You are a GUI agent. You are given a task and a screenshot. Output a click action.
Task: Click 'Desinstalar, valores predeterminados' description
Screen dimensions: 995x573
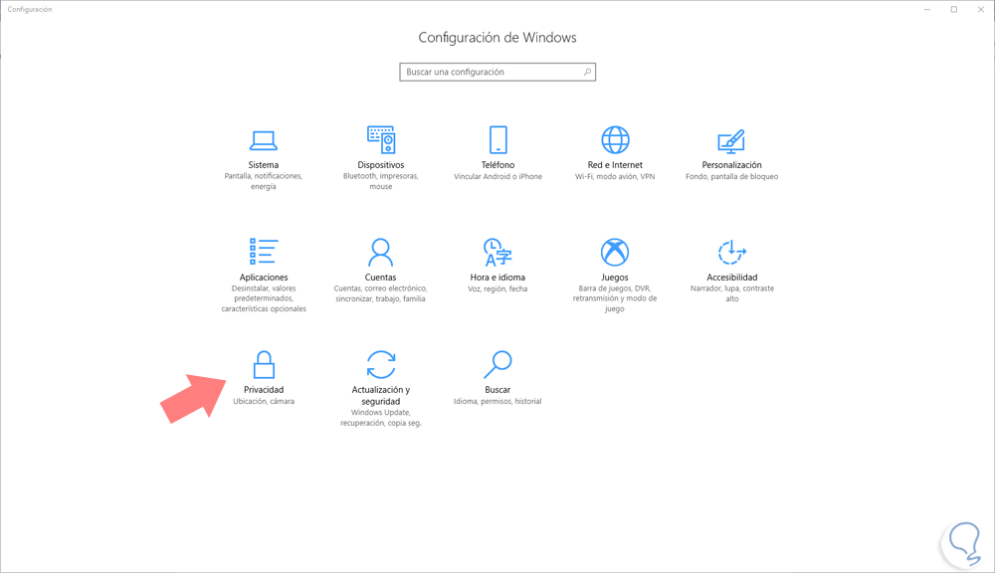tap(264, 298)
